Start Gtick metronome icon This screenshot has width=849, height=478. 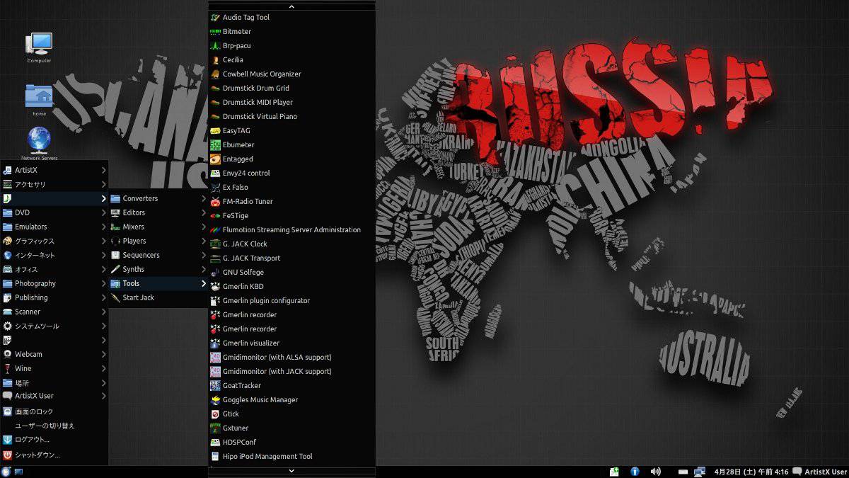[x=216, y=414]
